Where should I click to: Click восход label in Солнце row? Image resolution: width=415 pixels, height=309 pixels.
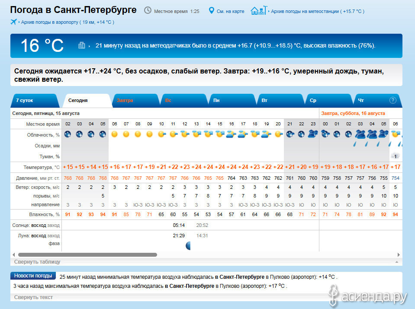coord(39,226)
